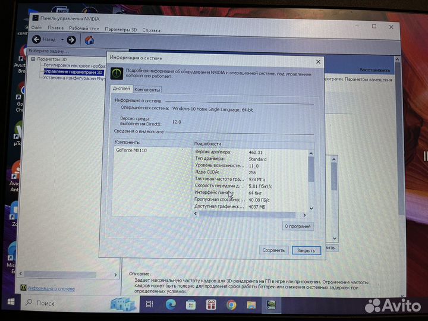Viewport: 428px width, 321px height.
Task: Click settings list scroll down arrow behind dialog
Action: [x=335, y=238]
